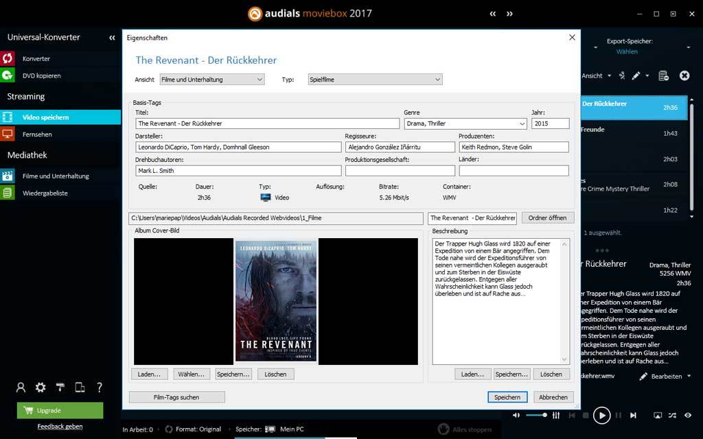Open the Bearbeiten dropdown in the detail panel

pos(665,377)
